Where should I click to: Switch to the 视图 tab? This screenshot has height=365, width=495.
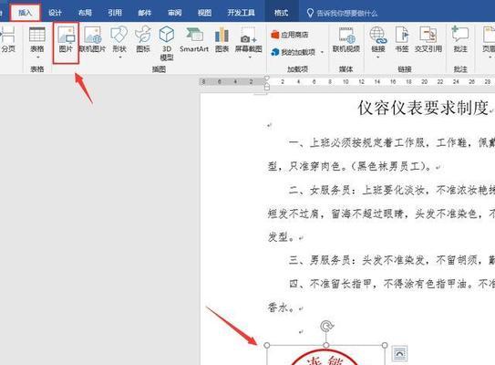[204, 13]
